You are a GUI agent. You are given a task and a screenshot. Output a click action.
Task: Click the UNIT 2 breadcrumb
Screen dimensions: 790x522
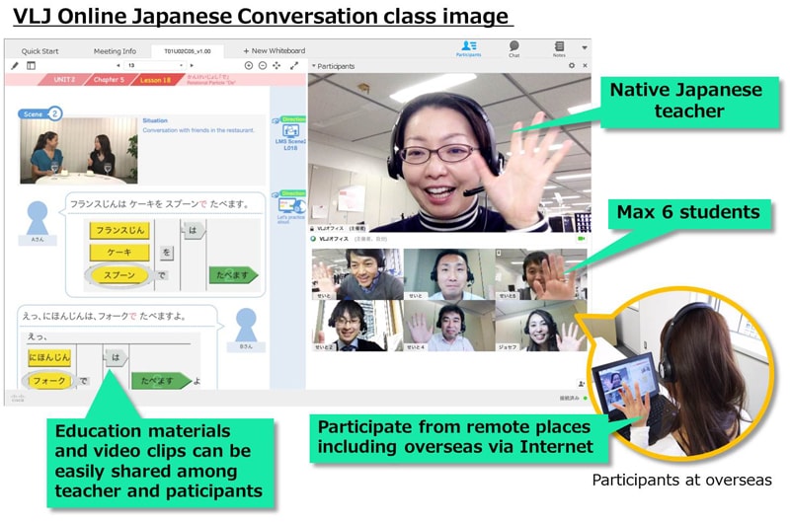click(x=63, y=80)
